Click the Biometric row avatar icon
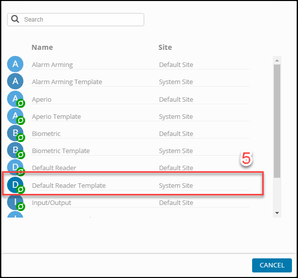Viewport: 298px width, 278px height. tap(15, 133)
